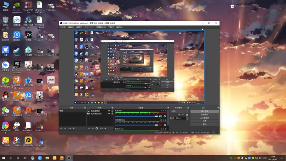Adjust the video capture device volume slider
This screenshot has height=161, width=286.
[136, 125]
